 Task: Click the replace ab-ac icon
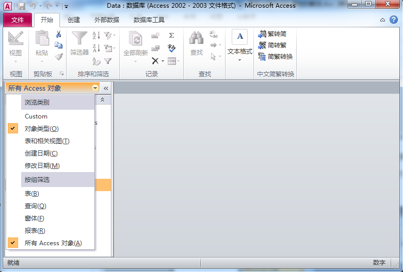pyautogui.click(x=214, y=35)
